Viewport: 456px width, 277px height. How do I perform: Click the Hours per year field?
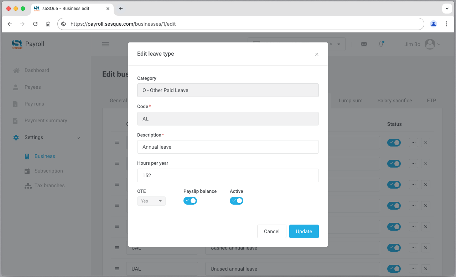(228, 175)
